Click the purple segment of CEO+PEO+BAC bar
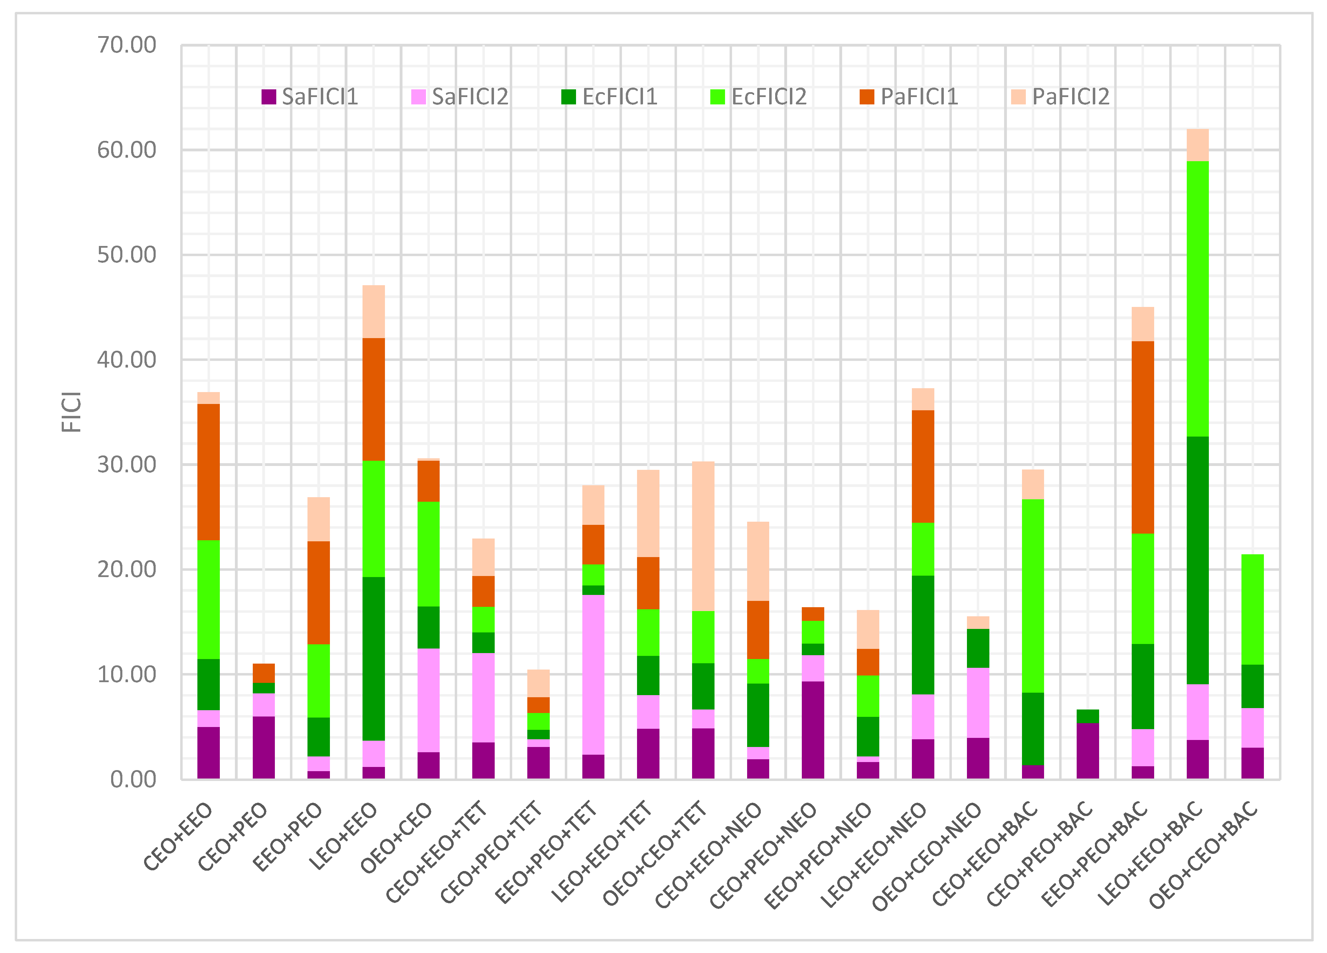The image size is (1327, 953). tap(1088, 751)
